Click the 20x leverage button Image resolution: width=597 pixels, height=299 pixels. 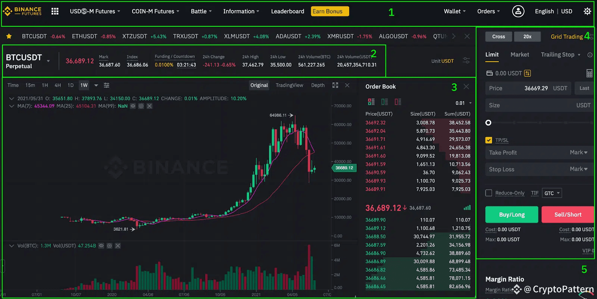527,37
